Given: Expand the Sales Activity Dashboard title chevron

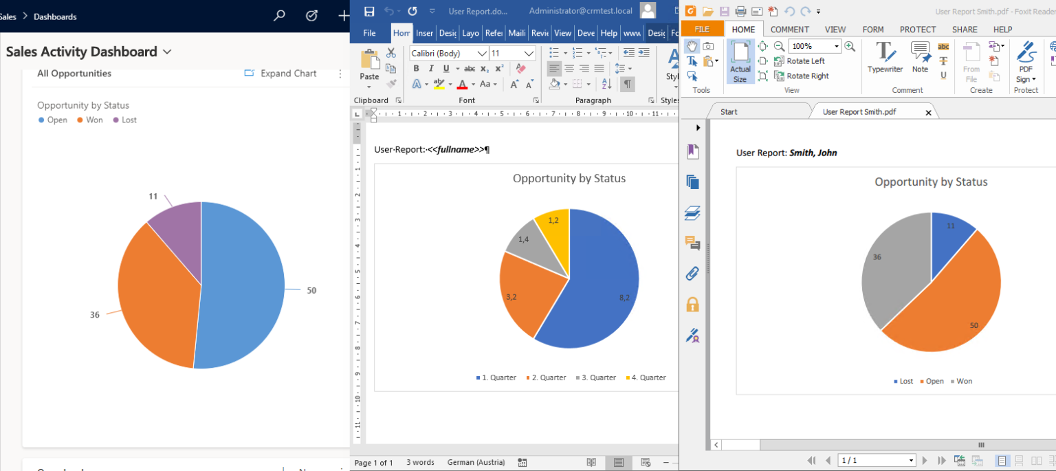Looking at the screenshot, I should click(167, 52).
